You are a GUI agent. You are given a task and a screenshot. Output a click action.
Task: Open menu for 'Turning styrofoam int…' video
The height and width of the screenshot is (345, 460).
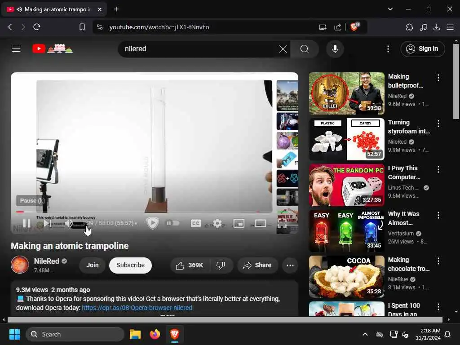[x=438, y=124]
